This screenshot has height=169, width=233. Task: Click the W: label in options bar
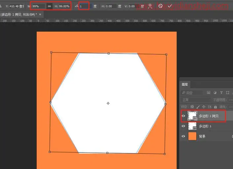pyautogui.click(x=29, y=6)
